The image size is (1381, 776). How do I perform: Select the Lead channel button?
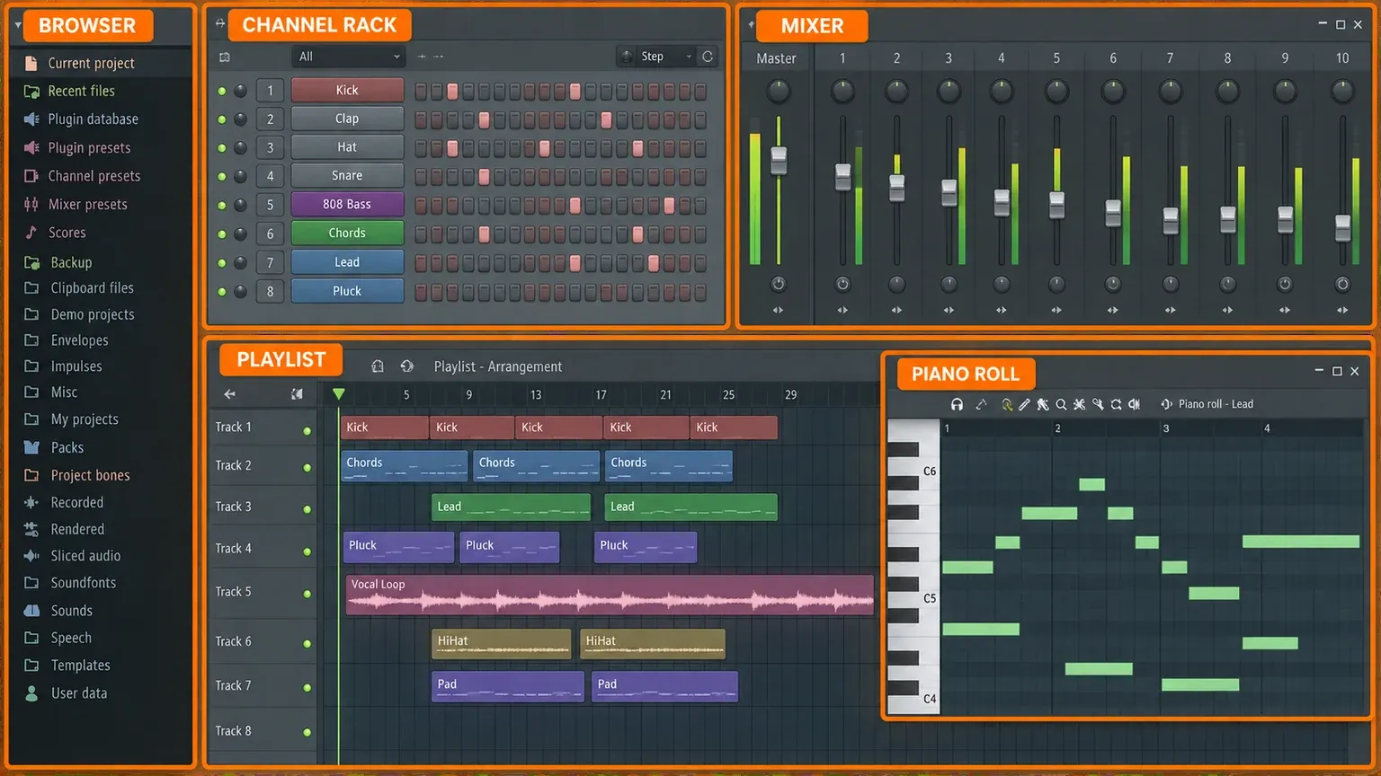(x=347, y=262)
